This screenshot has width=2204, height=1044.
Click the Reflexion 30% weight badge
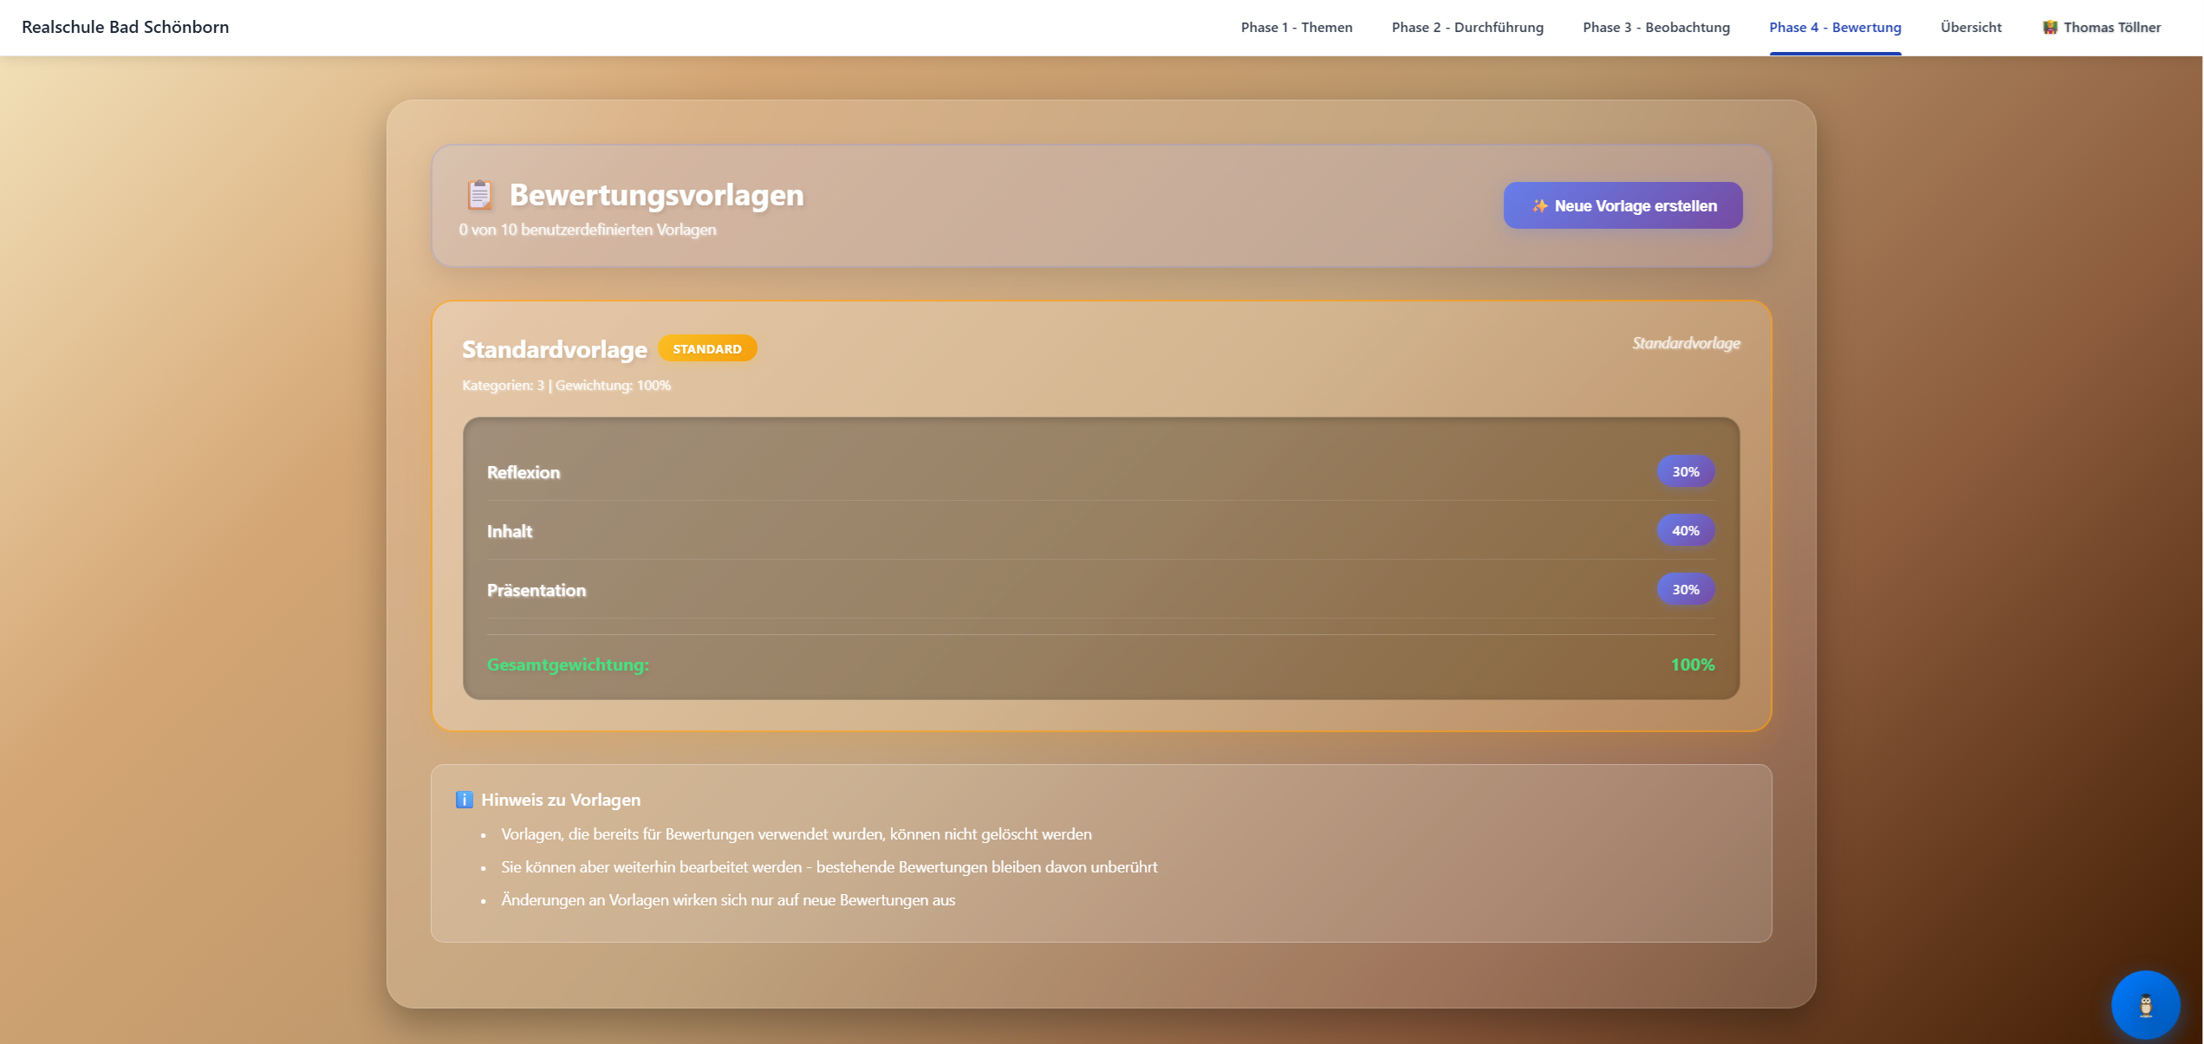click(x=1685, y=472)
